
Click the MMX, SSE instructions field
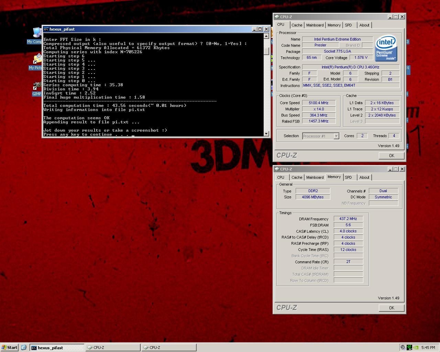click(351, 85)
